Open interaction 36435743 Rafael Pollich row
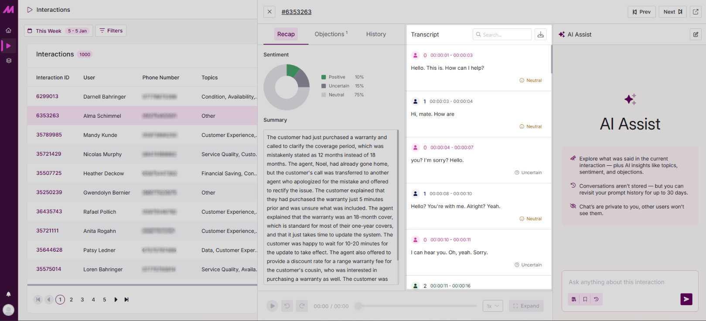The height and width of the screenshot is (321, 706). point(142,212)
